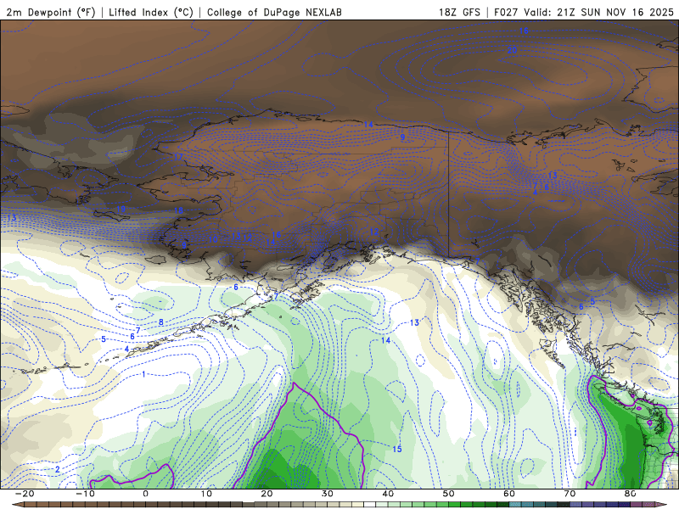Click the "18Z GFS" model run label
Image resolution: width=679 pixels, height=509 pixels.
tap(459, 12)
